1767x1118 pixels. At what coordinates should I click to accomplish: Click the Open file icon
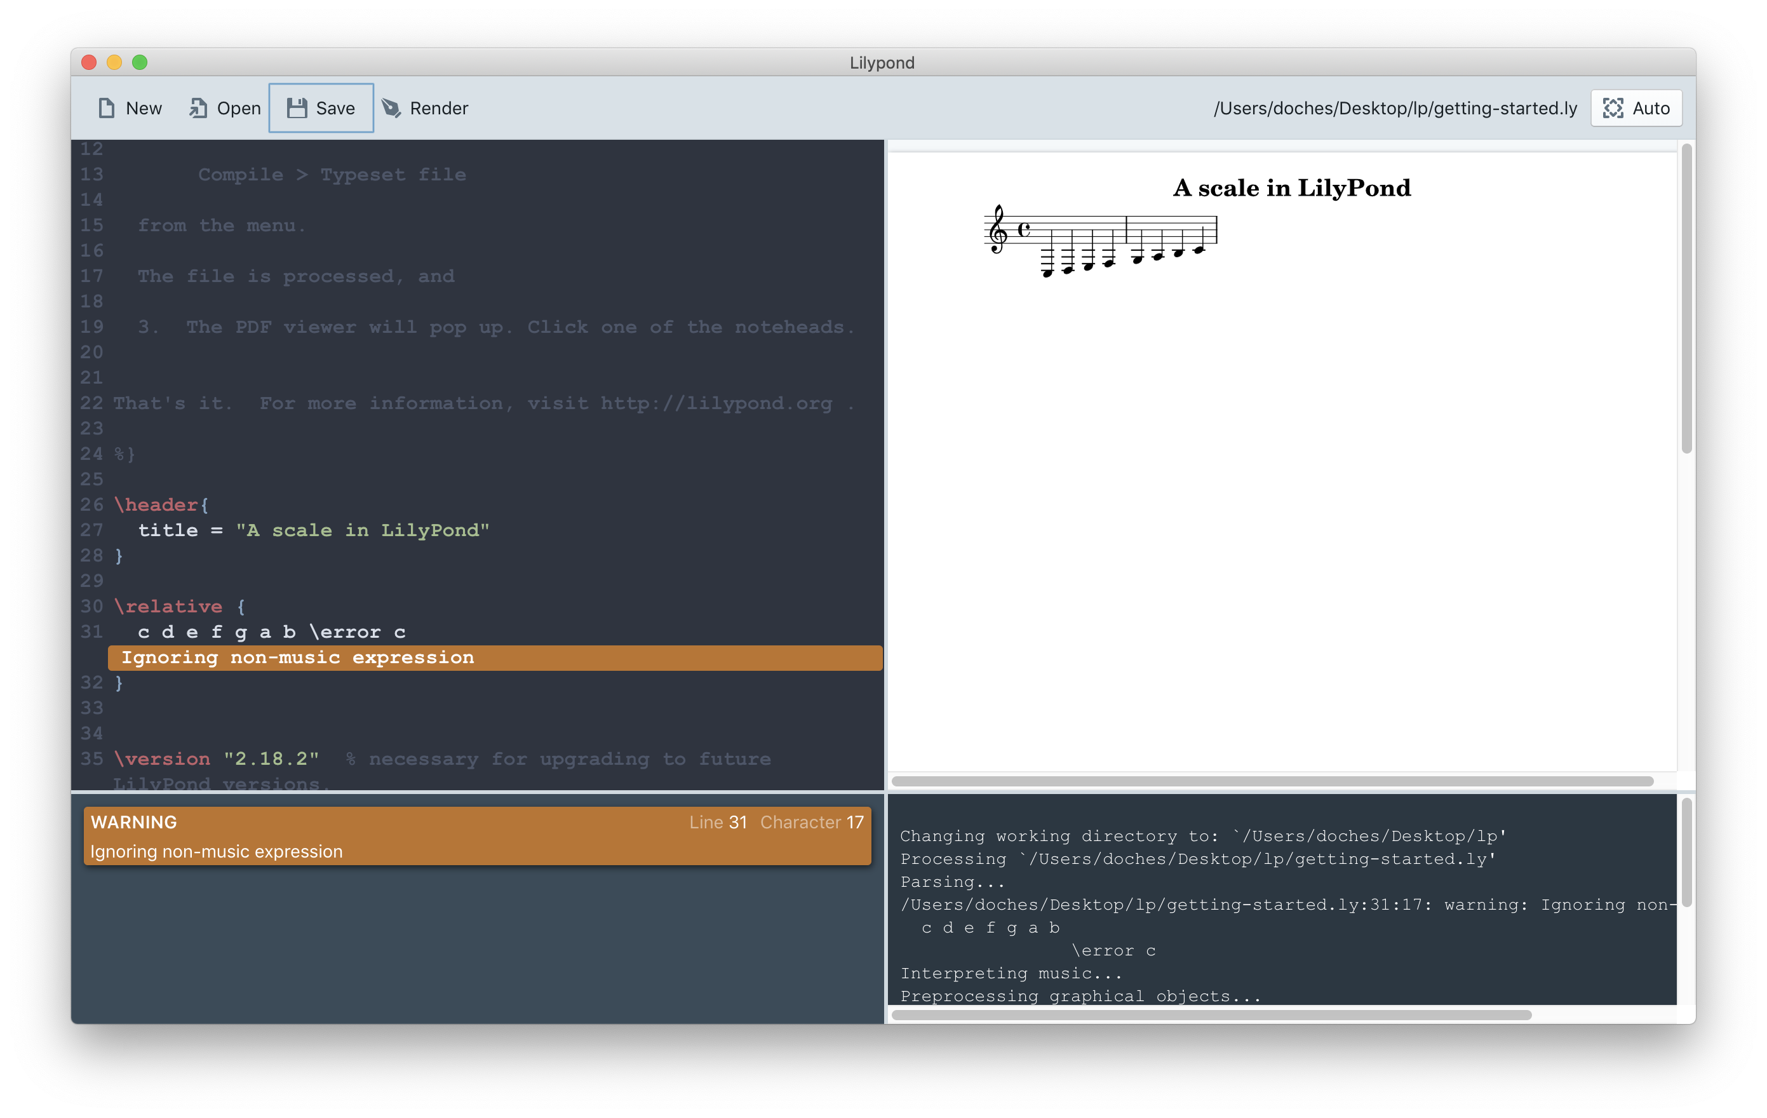click(x=198, y=108)
